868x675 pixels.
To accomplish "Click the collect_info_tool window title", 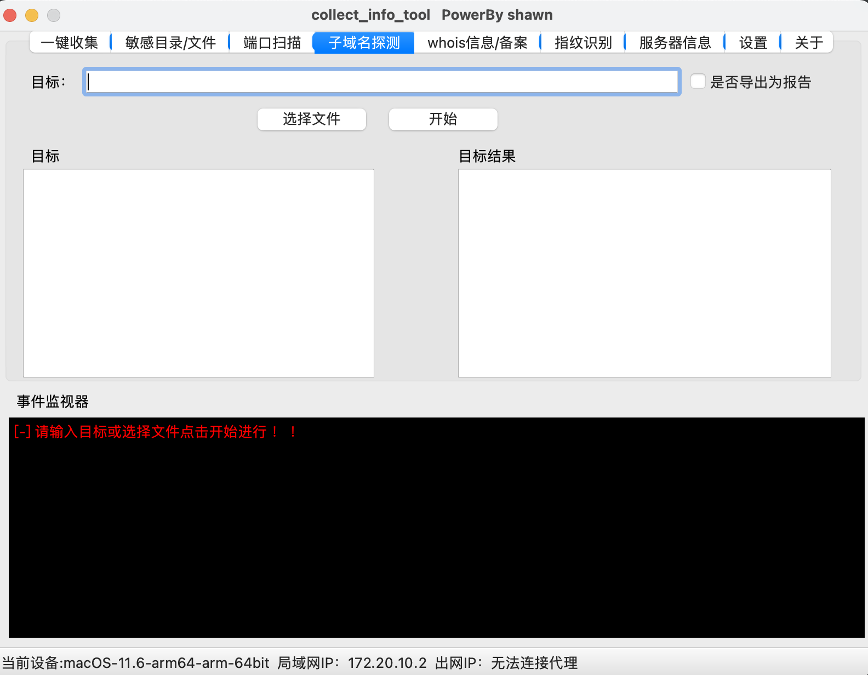I will click(x=432, y=15).
